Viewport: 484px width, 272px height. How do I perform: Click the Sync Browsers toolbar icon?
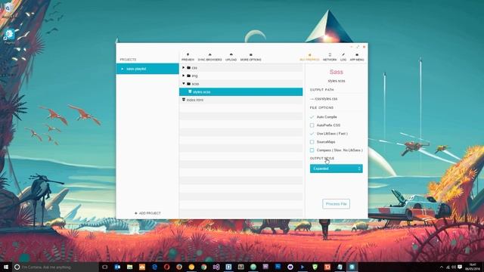click(210, 57)
